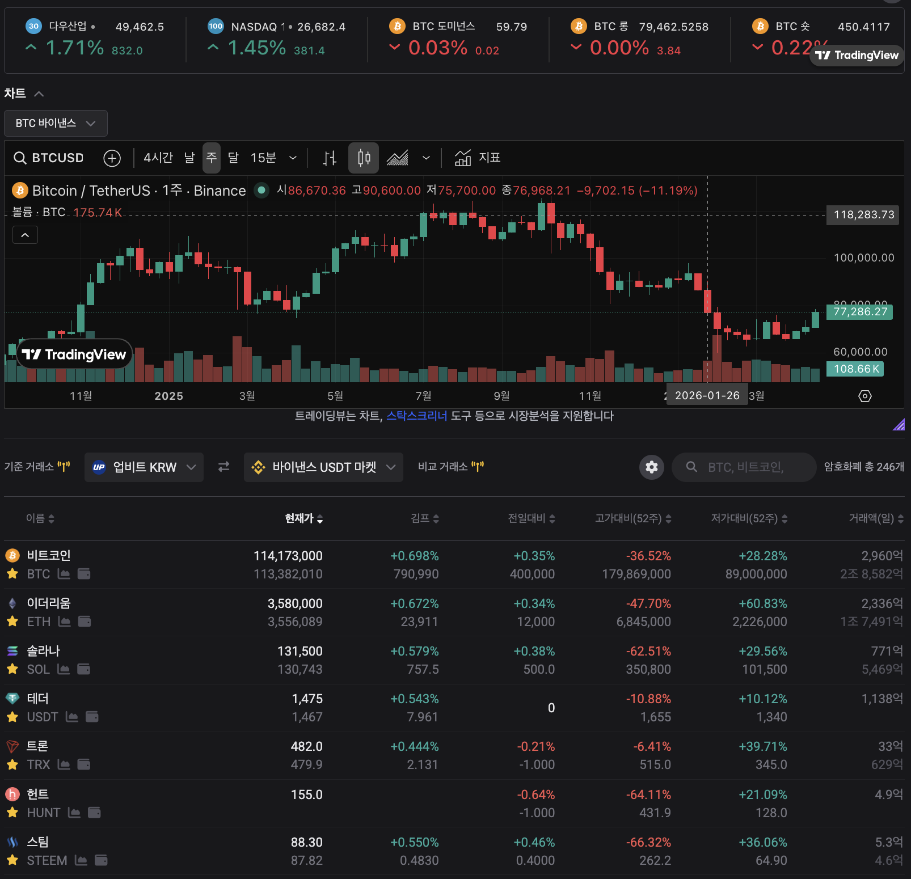911x879 pixels.
Task: Open the 스탁스크리너 link
Action: 417,416
